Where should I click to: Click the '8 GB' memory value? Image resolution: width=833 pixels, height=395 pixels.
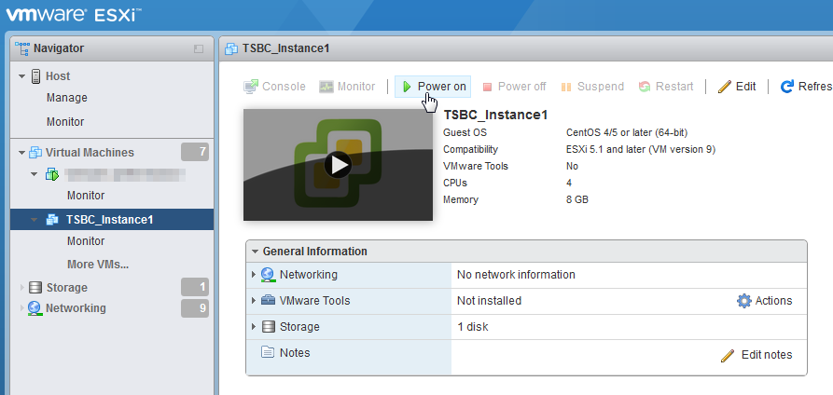click(x=576, y=199)
